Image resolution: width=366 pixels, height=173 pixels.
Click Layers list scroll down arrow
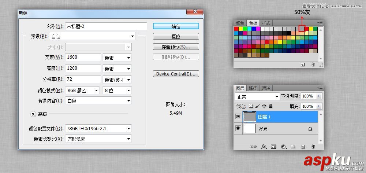321,140
